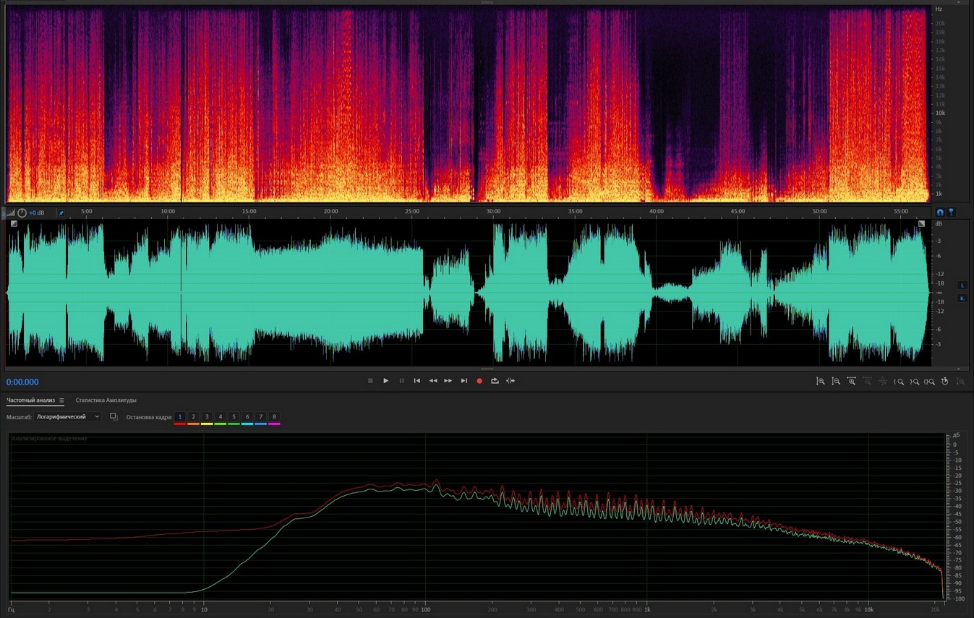Click the fast forward button
Screen dimensions: 974x618
click(x=448, y=381)
